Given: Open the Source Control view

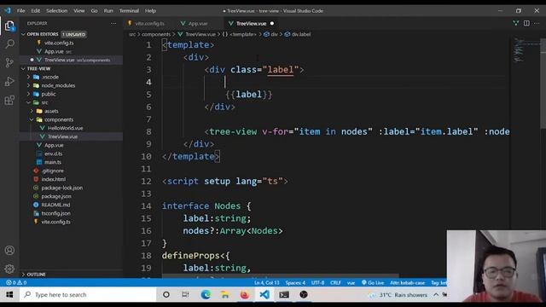Looking at the screenshot, I should [9, 62].
